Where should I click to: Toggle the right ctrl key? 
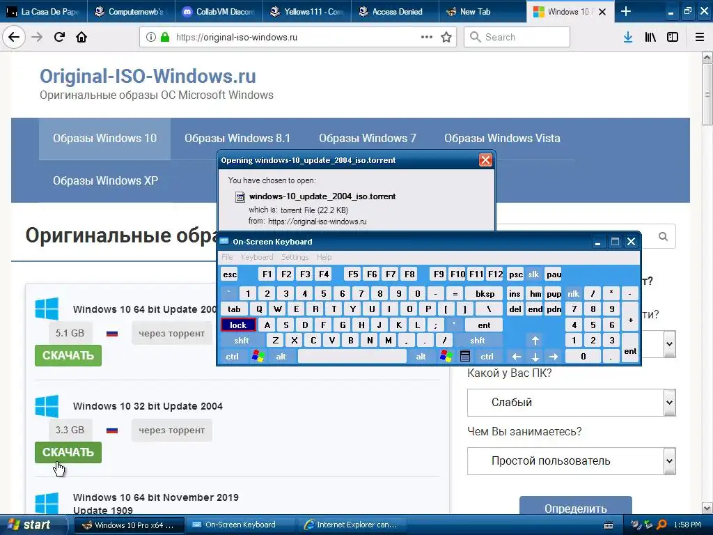click(x=487, y=356)
